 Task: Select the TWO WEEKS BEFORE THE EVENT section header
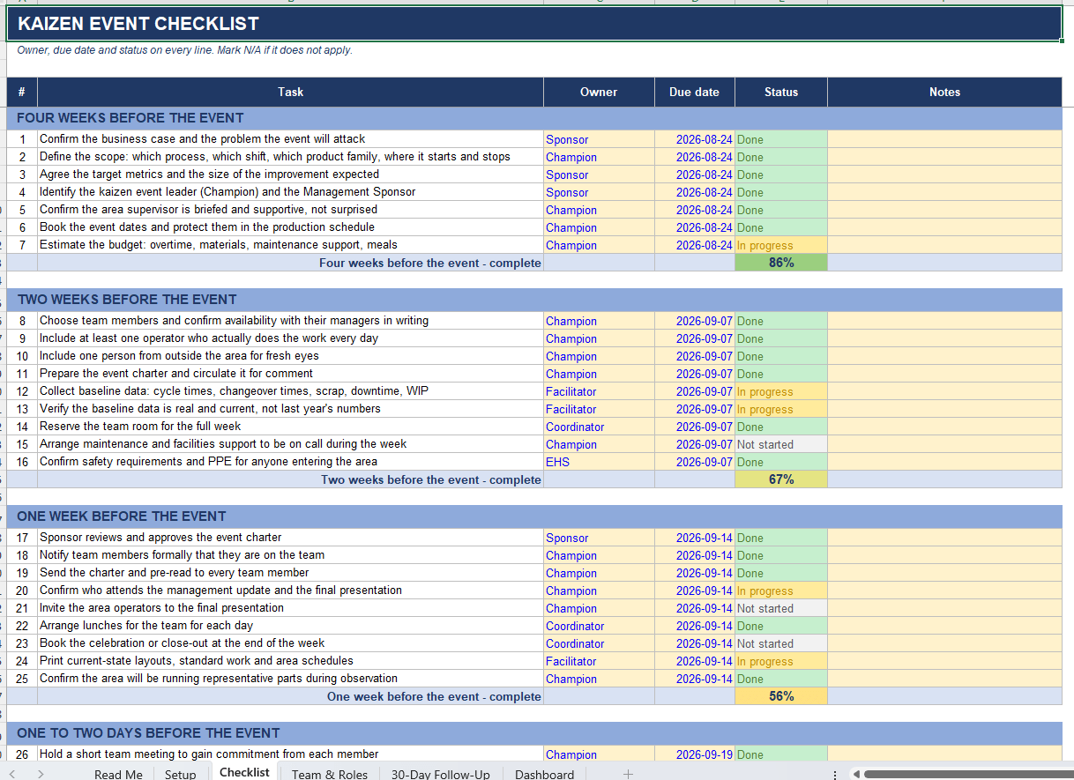click(x=534, y=300)
